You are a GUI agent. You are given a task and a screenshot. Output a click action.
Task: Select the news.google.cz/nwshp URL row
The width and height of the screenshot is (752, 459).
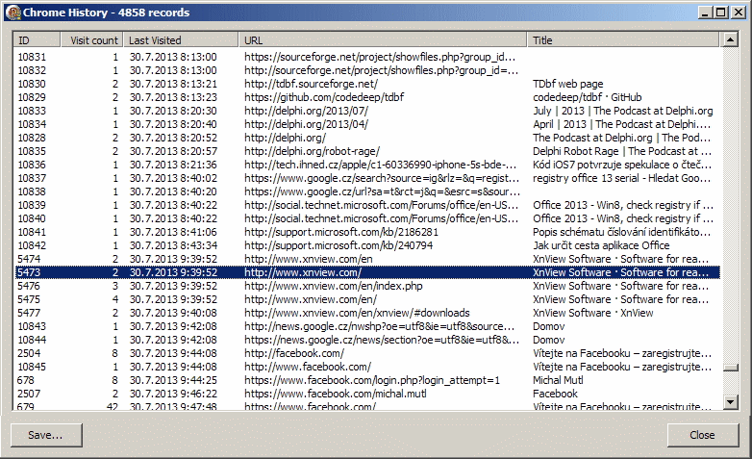point(367,326)
